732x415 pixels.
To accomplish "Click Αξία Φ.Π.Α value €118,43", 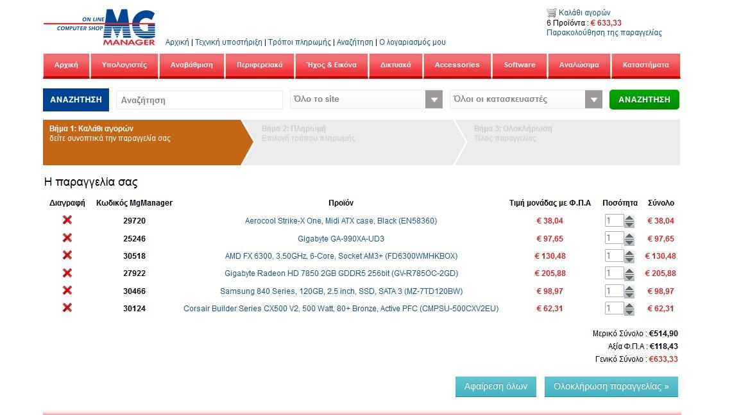I will click(663, 346).
